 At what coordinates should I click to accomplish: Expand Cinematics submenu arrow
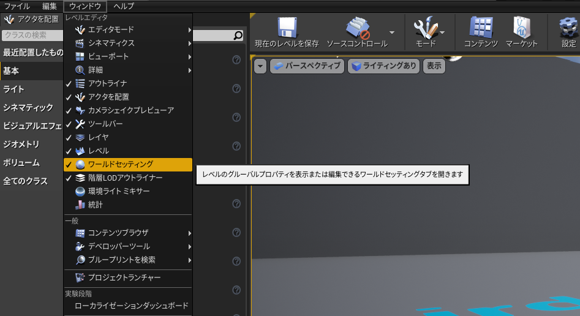click(x=189, y=43)
